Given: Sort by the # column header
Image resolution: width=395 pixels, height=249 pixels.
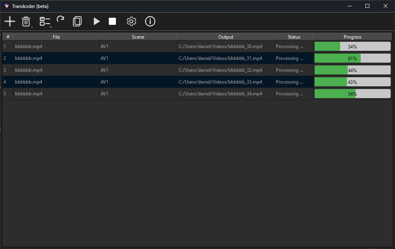Looking at the screenshot, I should coord(8,37).
